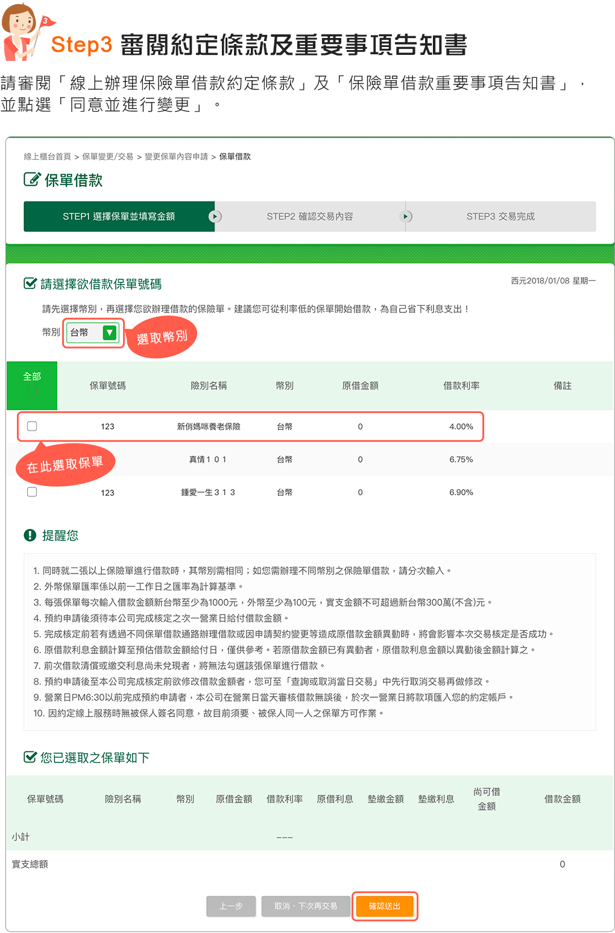
Task: Click the 借款金額 column header in lower table
Action: click(563, 799)
